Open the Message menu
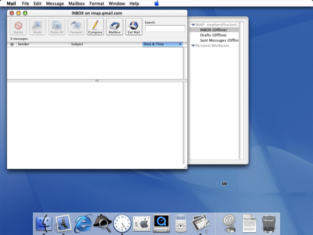Viewport: 313px width, 235px height. pyautogui.click(x=55, y=4)
